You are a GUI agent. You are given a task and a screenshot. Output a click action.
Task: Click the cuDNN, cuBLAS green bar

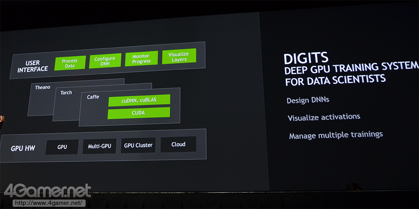(x=139, y=100)
